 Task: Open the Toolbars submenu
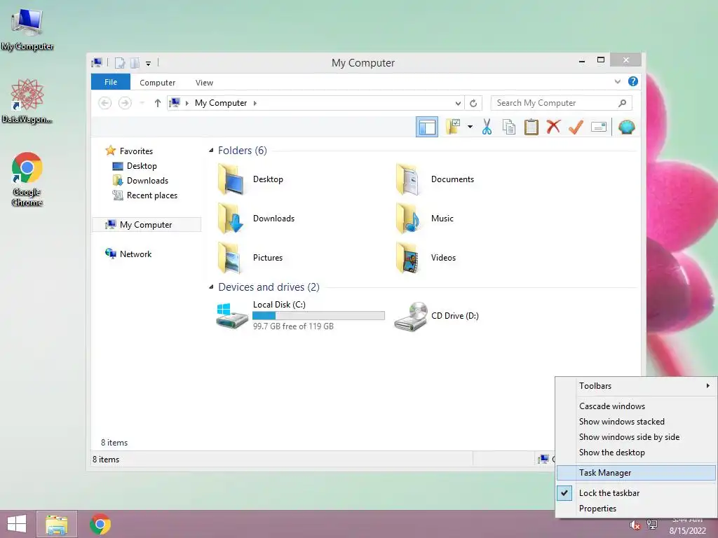[636, 386]
